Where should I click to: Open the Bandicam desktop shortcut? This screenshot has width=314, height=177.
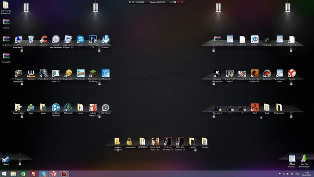click(x=267, y=74)
